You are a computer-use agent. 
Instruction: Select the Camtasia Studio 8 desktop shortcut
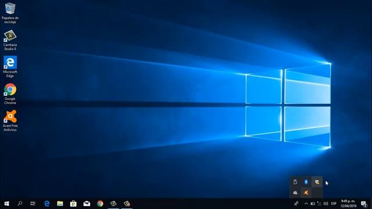click(10, 40)
